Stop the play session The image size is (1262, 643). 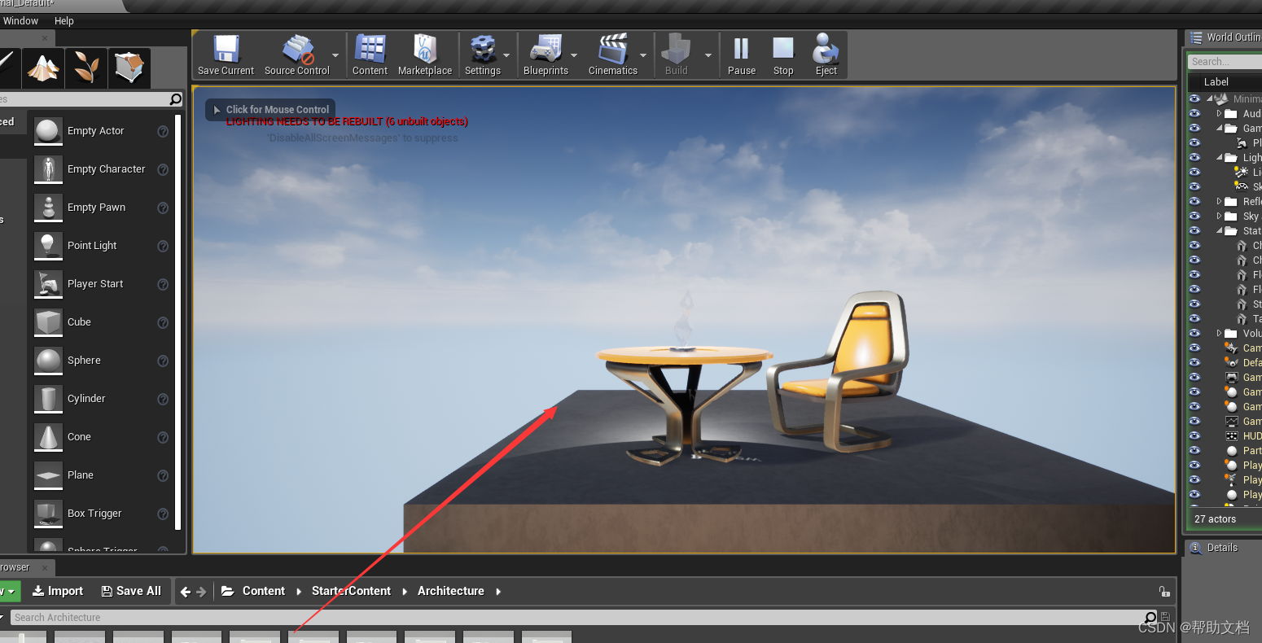(x=783, y=55)
